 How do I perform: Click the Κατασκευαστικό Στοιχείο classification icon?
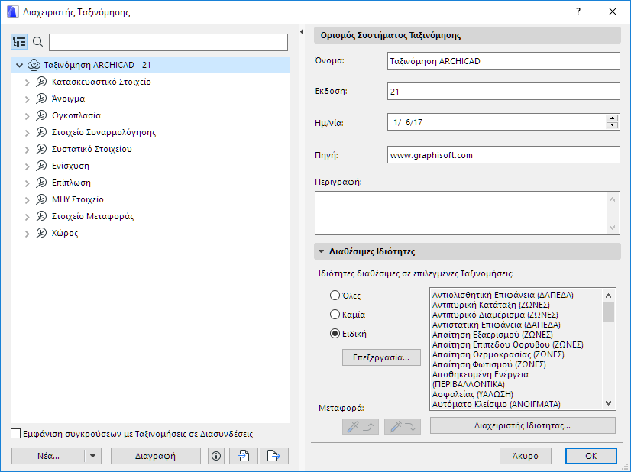point(41,82)
